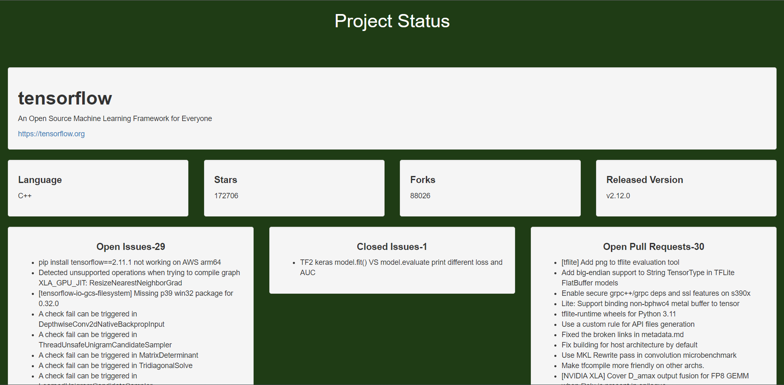Click the Released Version heading
Image resolution: width=784 pixels, height=385 pixels.
pos(644,180)
